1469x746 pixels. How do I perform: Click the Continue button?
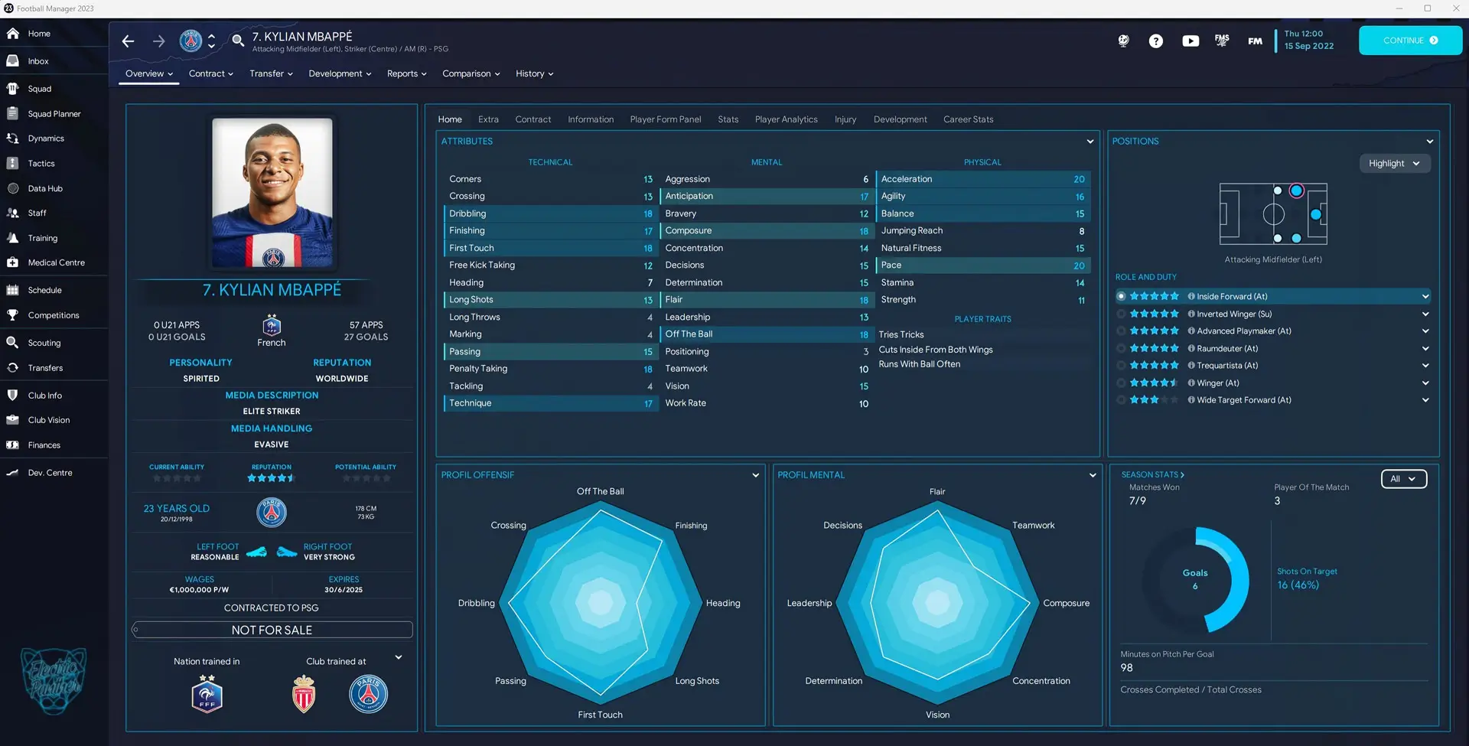pos(1410,41)
